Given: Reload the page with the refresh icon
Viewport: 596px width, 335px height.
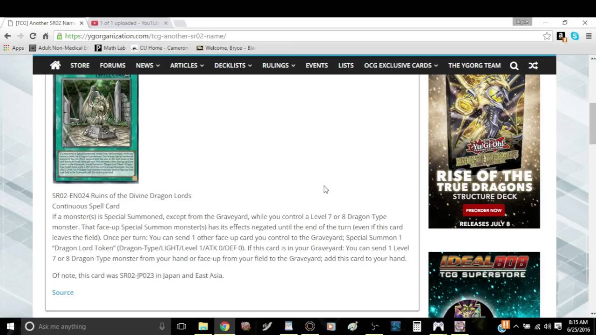Looking at the screenshot, I should (33, 36).
